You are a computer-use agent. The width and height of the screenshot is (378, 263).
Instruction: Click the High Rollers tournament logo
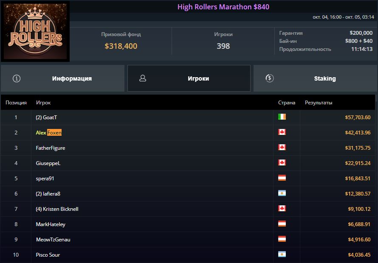pyautogui.click(x=35, y=31)
